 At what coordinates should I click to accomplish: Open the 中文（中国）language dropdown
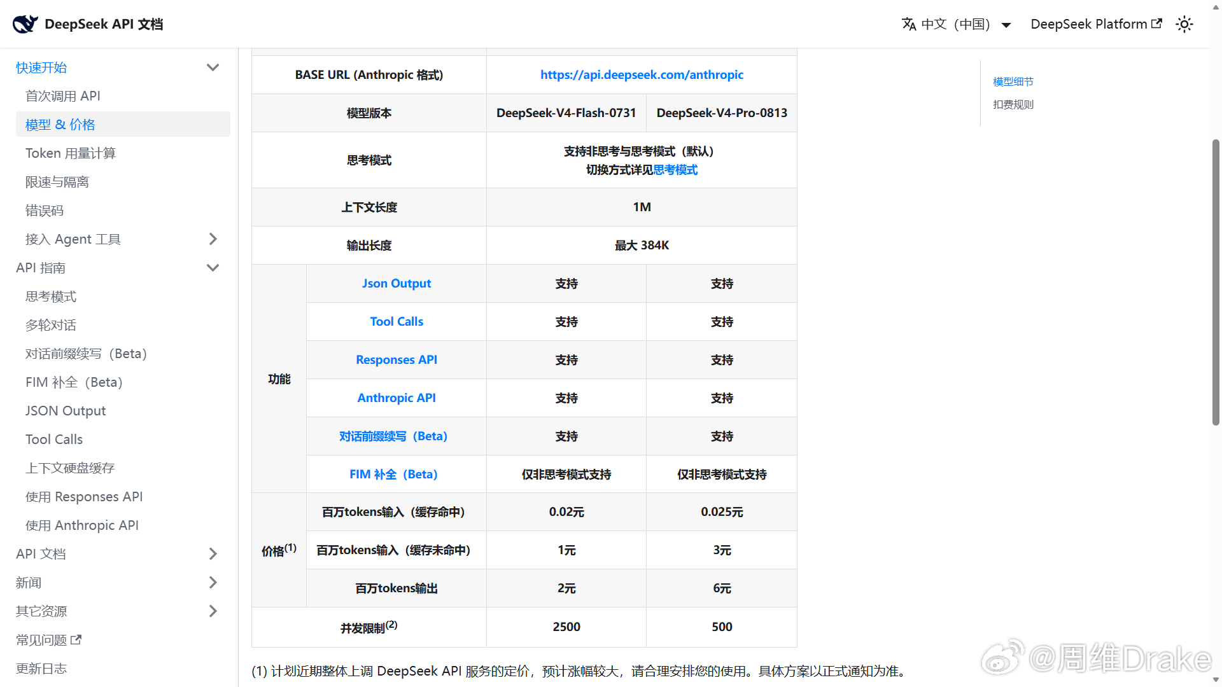click(957, 24)
